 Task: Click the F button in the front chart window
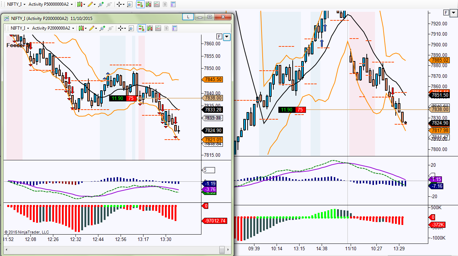(219, 36)
